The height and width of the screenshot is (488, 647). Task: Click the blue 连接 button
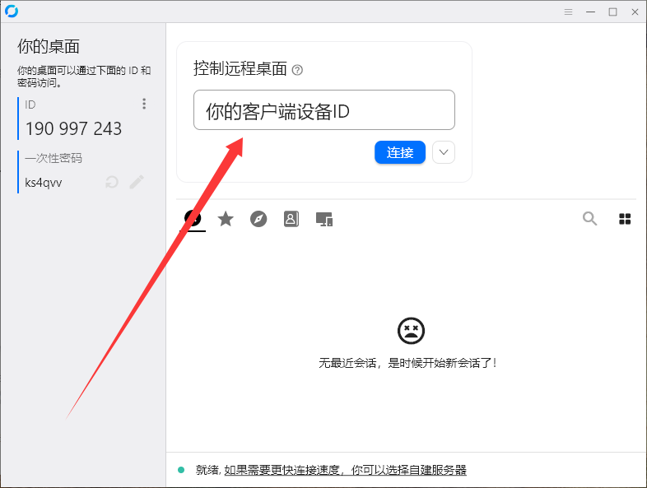[x=400, y=152]
